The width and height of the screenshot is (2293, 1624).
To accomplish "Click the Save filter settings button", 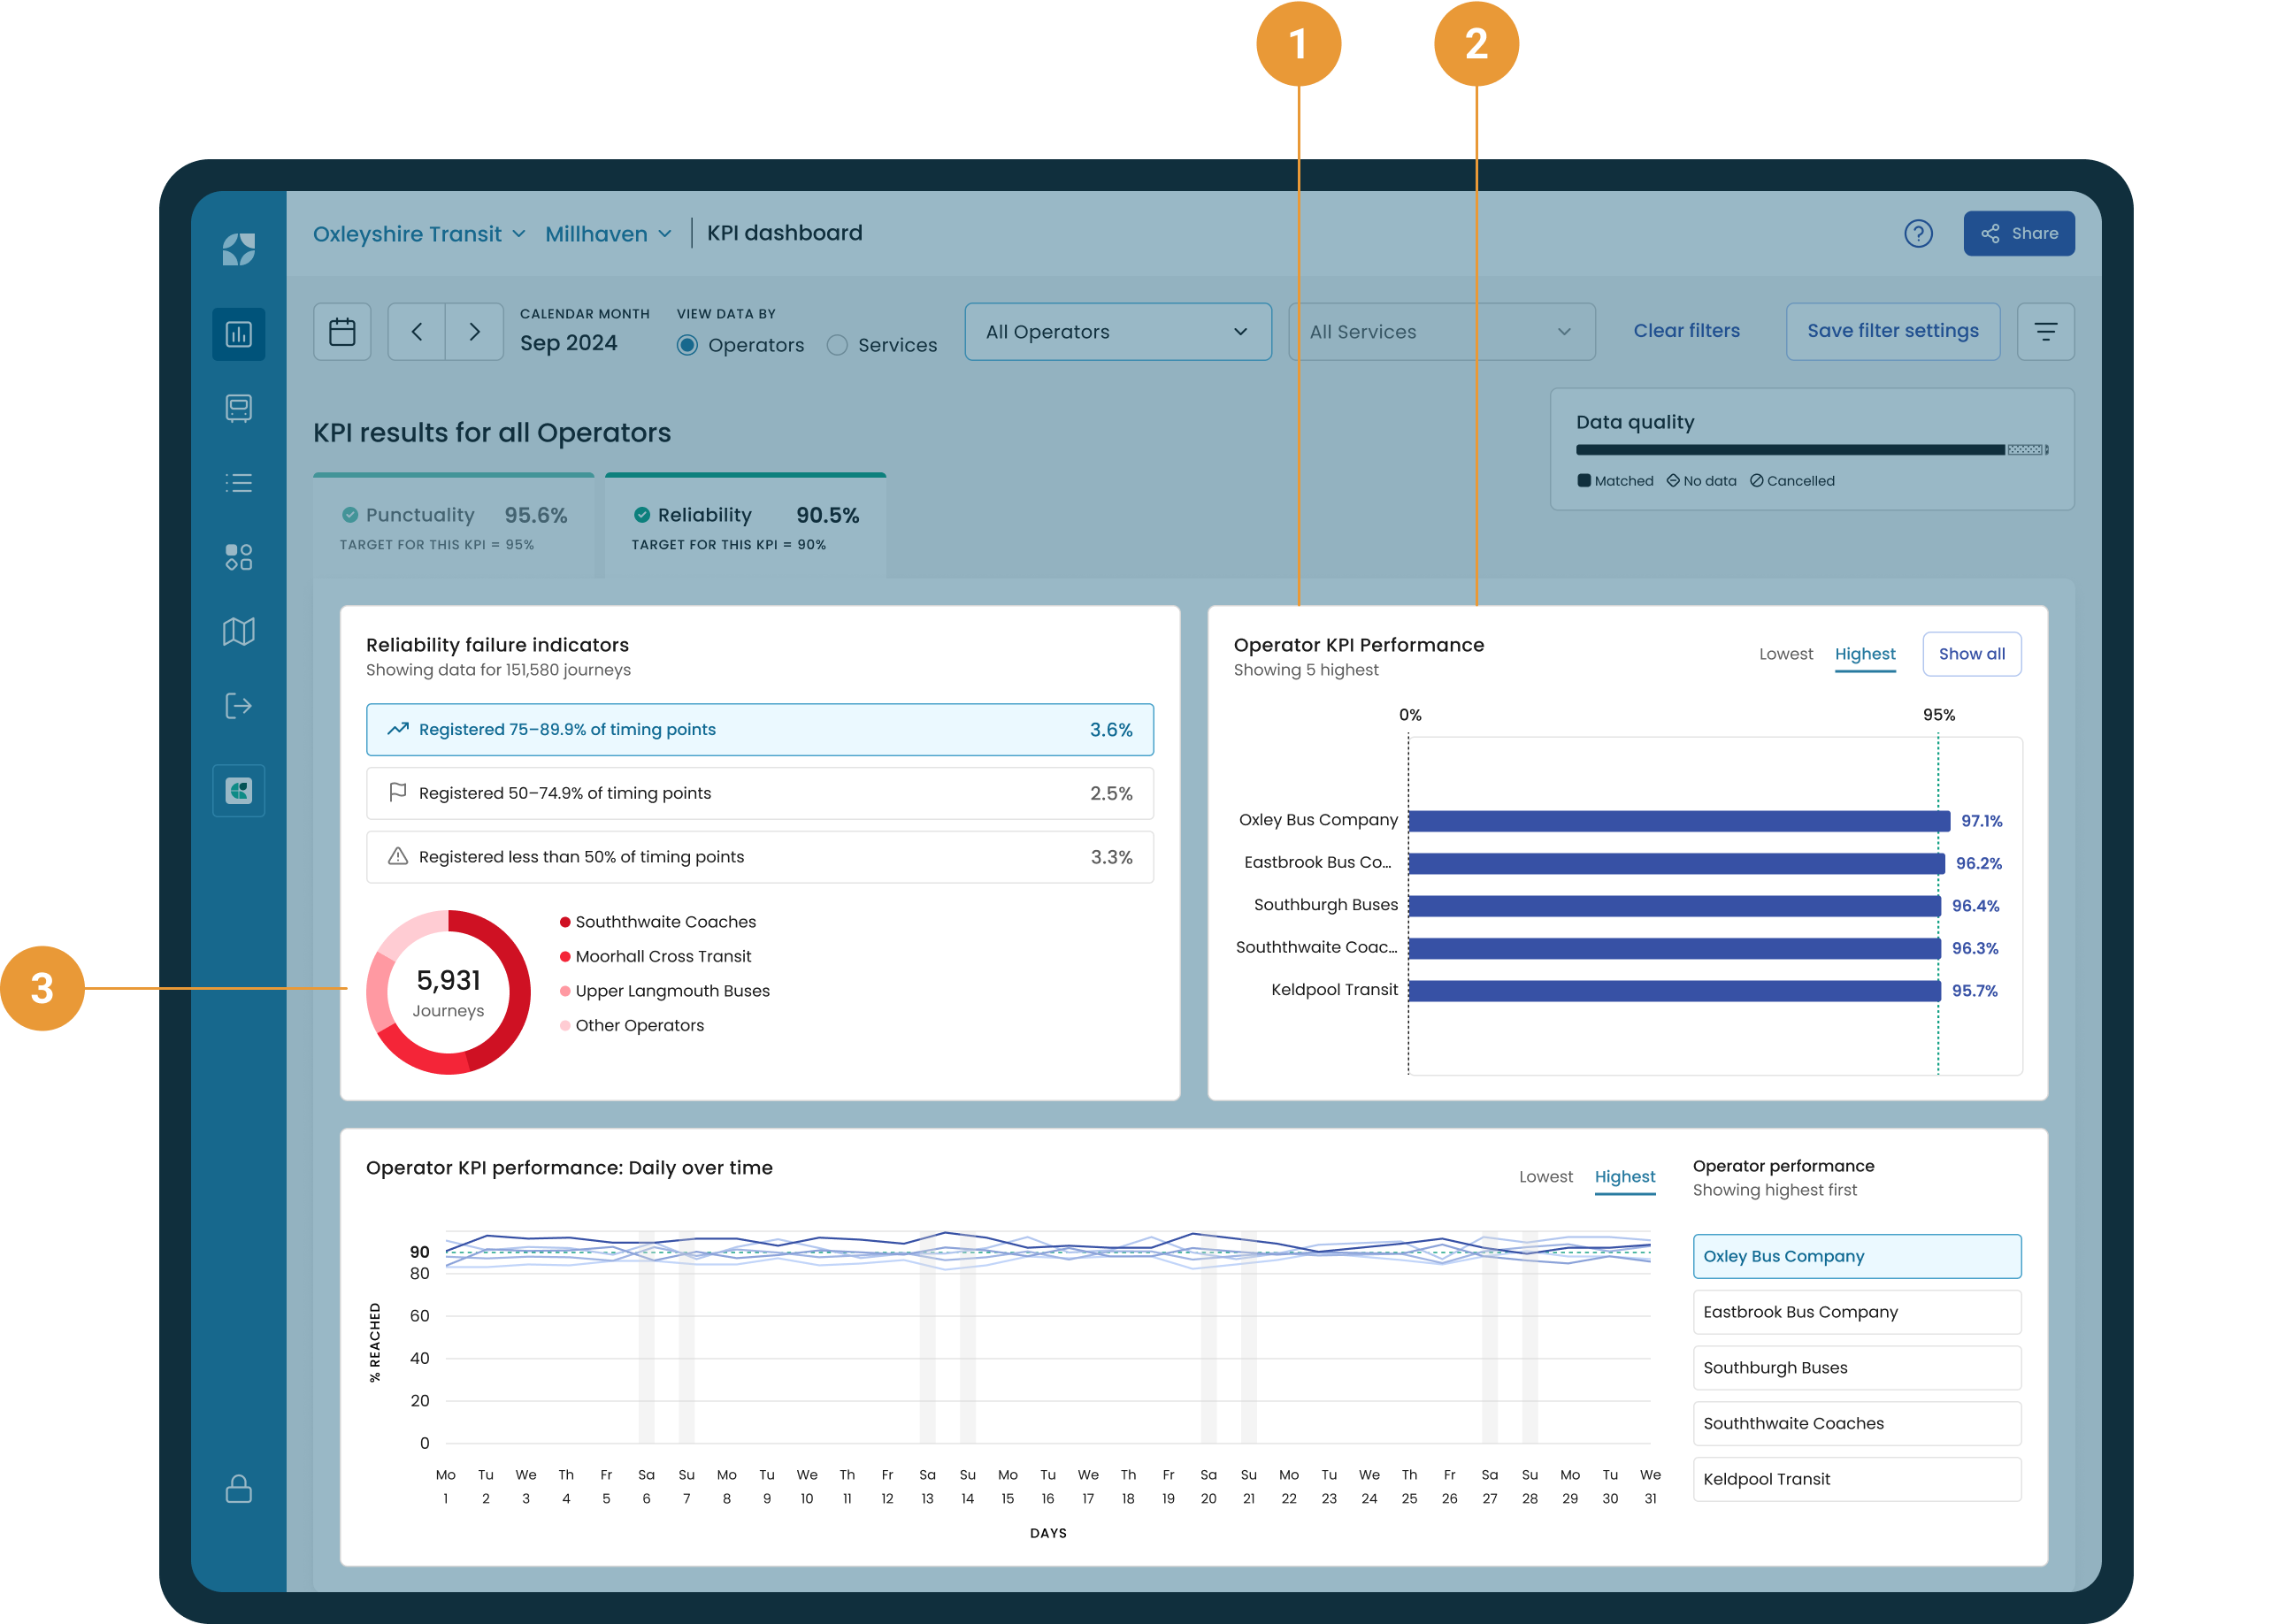I will [1892, 331].
